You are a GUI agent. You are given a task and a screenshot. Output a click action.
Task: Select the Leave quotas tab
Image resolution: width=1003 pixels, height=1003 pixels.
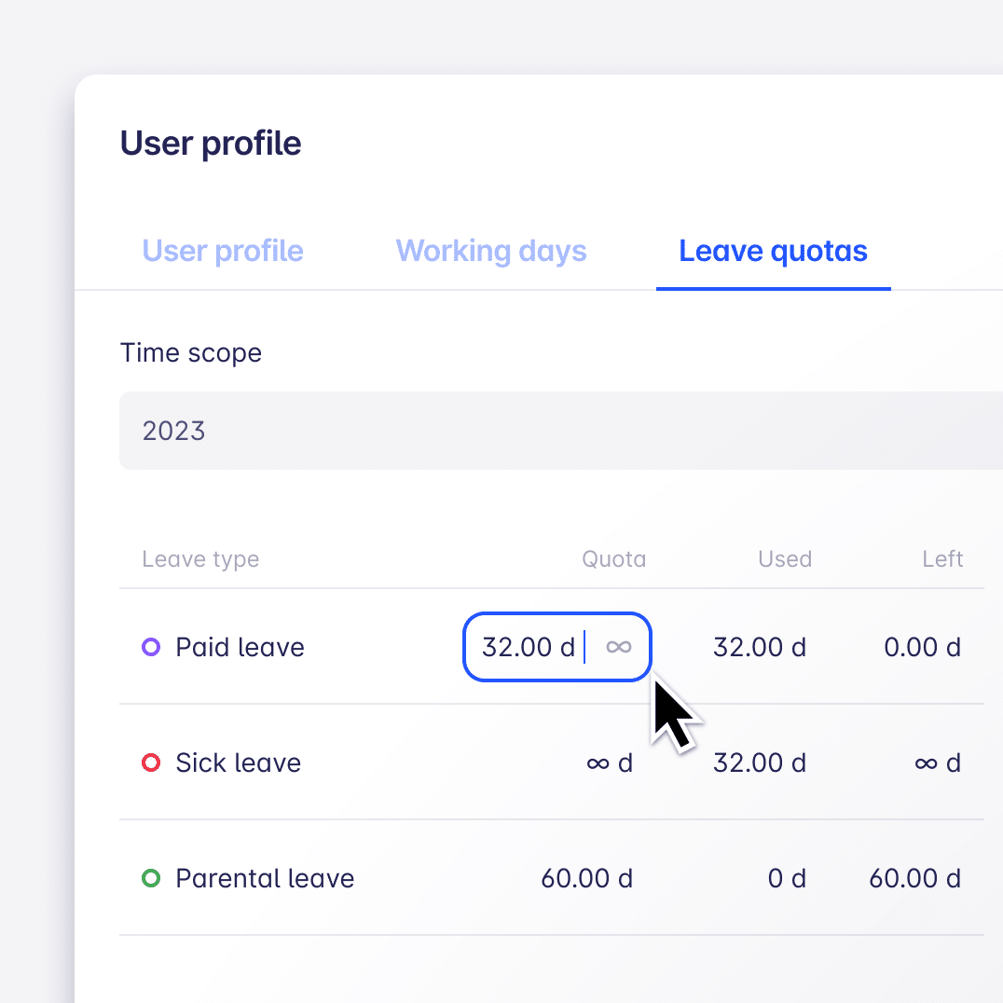point(773,251)
